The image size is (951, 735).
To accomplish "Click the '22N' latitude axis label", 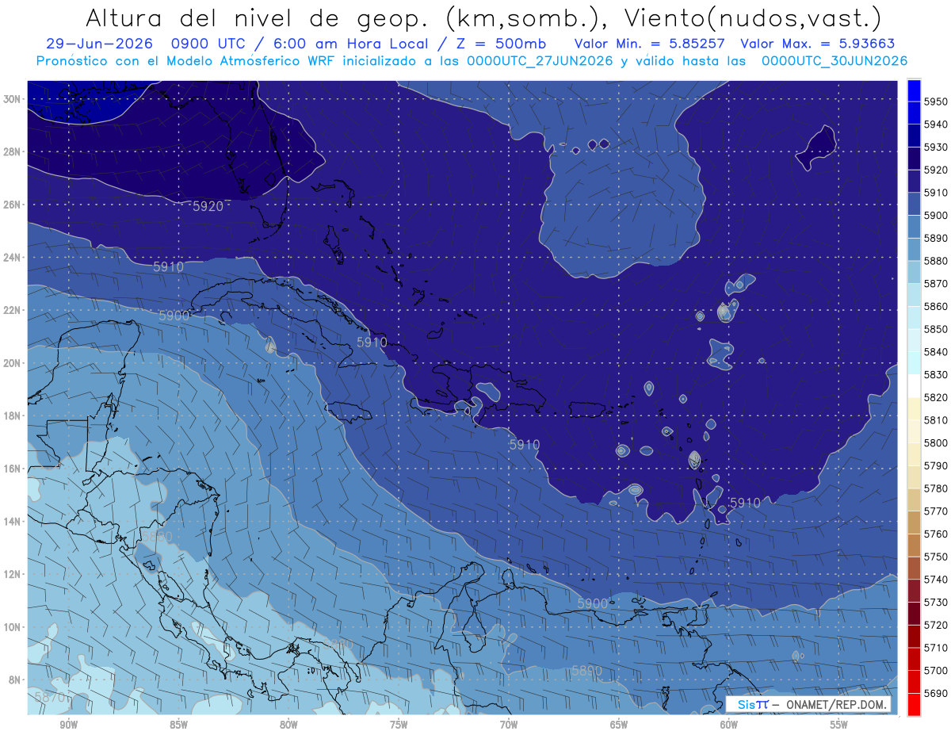I will (12, 310).
